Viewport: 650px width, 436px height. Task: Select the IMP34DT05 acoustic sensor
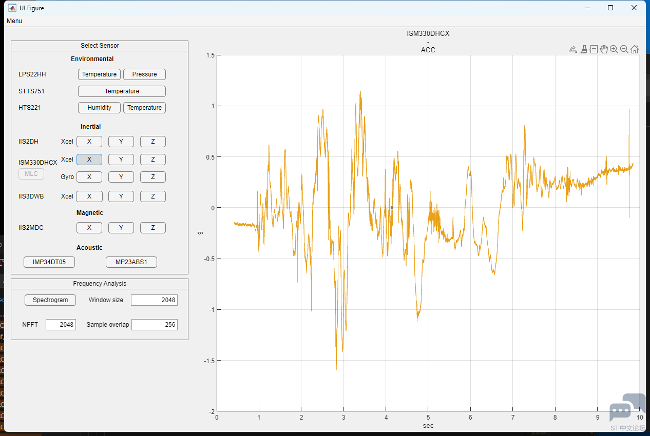(49, 262)
